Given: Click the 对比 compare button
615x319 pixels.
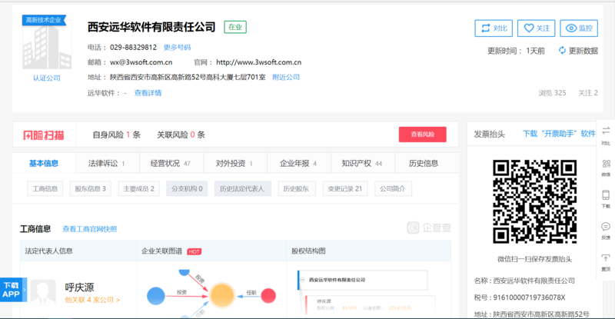Looking at the screenshot, I should point(494,28).
